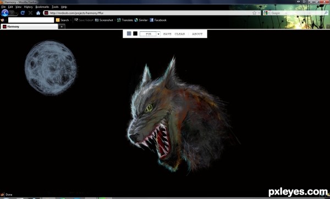The image size is (330, 199).
Task: Click the Facebook toolbar button
Action: click(158, 20)
